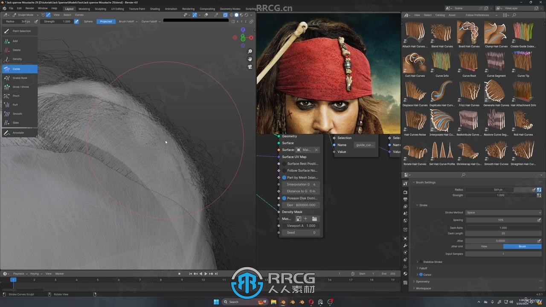Toggle unified Strength in Brush Settings
546x307 pixels.
(x=539, y=195)
